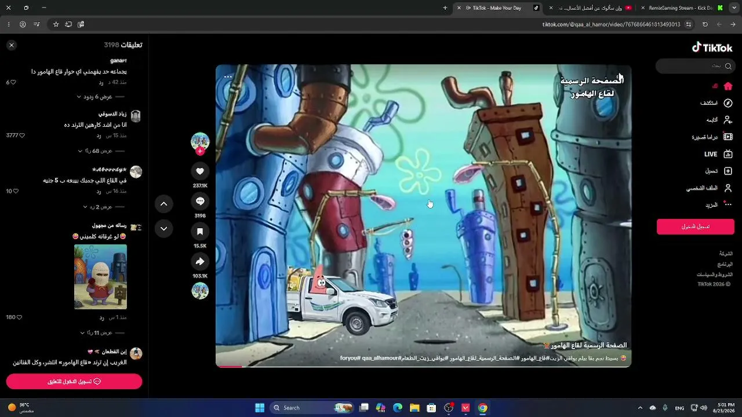Show hidden icons in the system tray
The height and width of the screenshot is (417, 742).
pos(640,408)
